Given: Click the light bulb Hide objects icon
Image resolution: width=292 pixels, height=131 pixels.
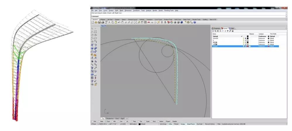Looking at the screenshot, I should pyautogui.click(x=162, y=22).
